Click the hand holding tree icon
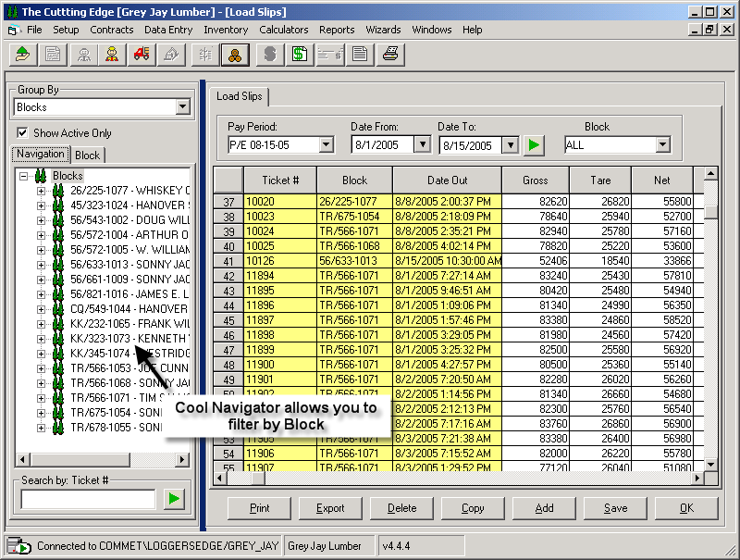This screenshot has height=560, width=740. (23, 55)
